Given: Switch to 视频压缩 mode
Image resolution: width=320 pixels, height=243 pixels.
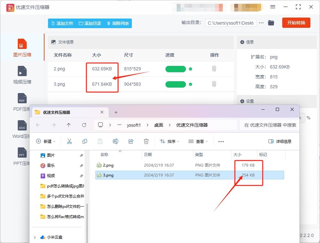Looking at the screenshot, I should click(x=22, y=74).
